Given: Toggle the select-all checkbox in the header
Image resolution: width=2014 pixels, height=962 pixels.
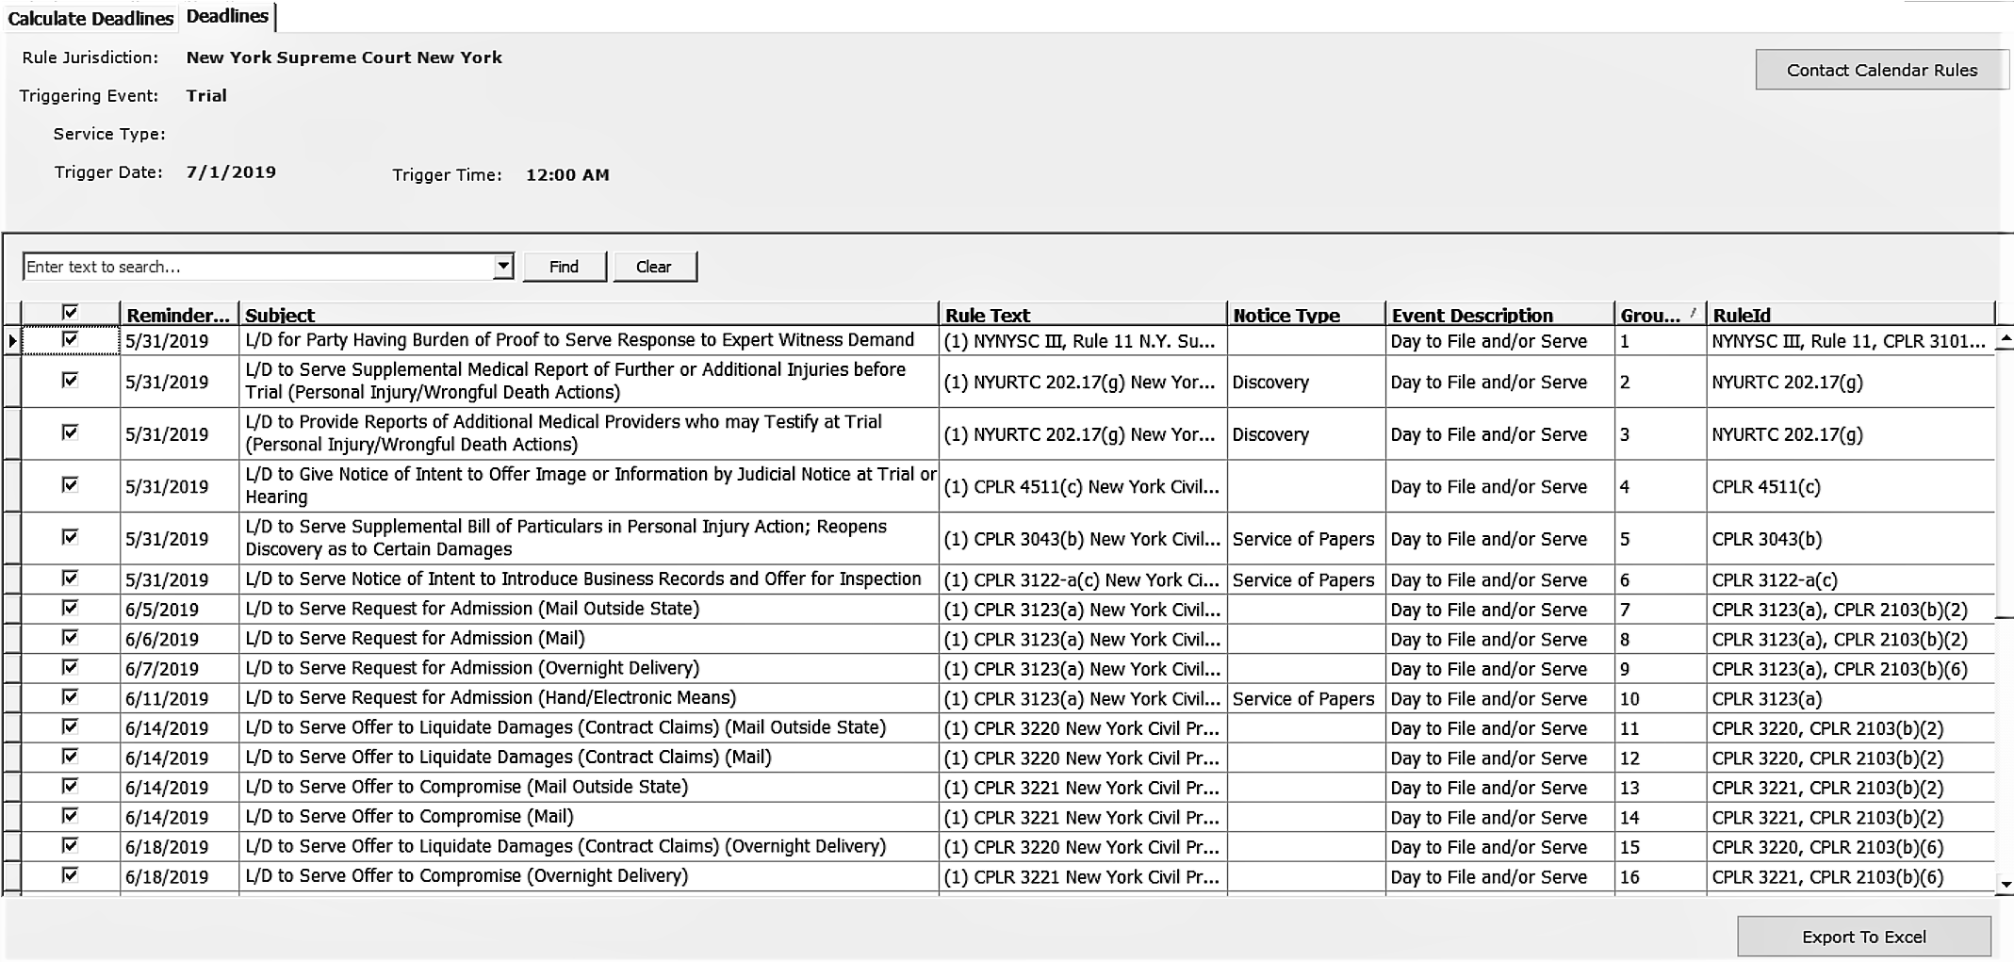Looking at the screenshot, I should pyautogui.click(x=70, y=312).
